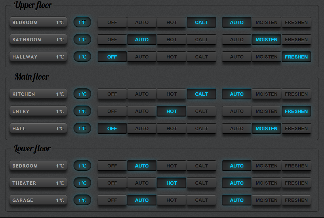Set Upper floor Bedroom to HOT mode
This screenshot has width=324, height=218.
pos(171,22)
